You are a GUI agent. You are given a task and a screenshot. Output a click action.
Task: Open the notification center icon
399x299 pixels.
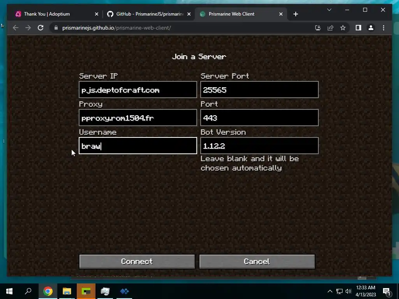click(387, 292)
